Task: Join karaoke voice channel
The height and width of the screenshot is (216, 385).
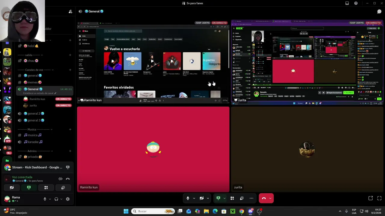Action: (x=44, y=142)
